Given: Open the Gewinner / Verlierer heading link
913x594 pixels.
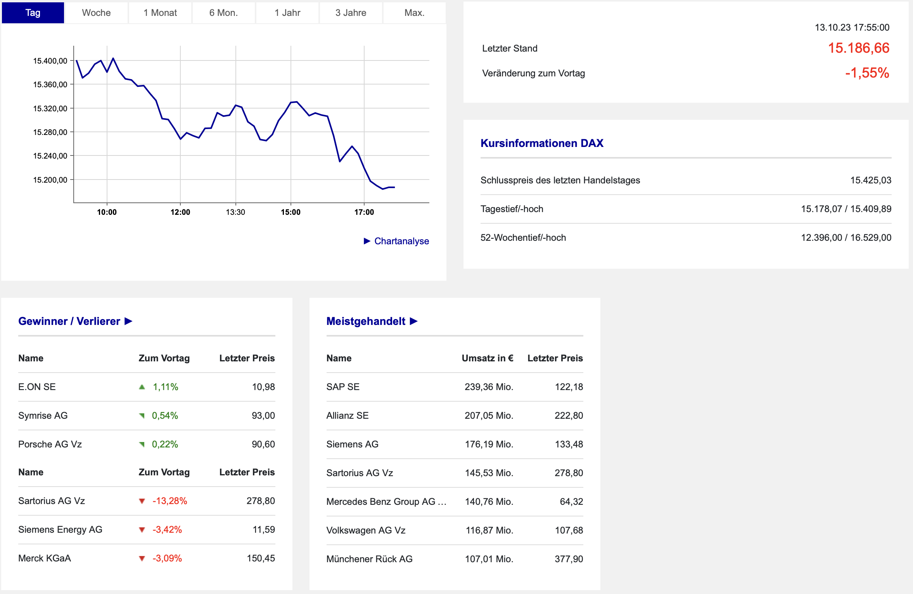Looking at the screenshot, I should point(69,321).
